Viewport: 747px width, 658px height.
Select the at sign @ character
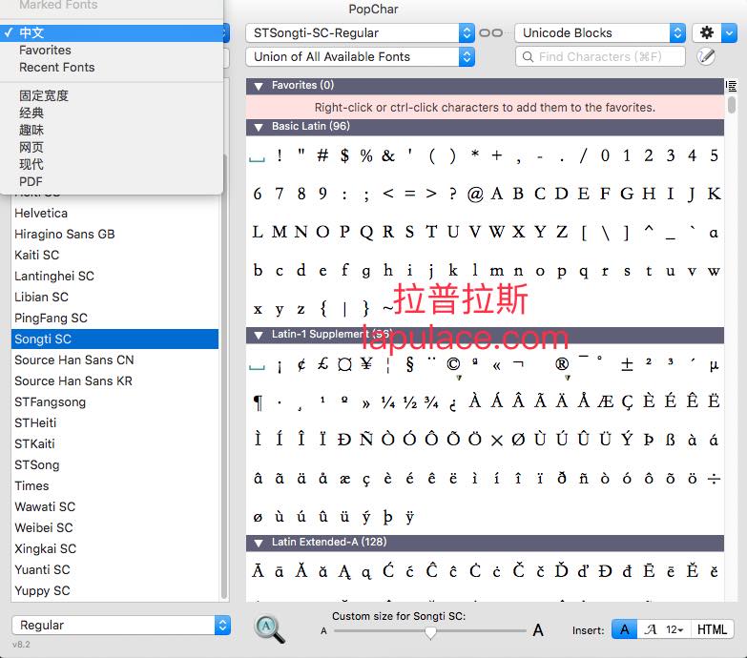475,194
